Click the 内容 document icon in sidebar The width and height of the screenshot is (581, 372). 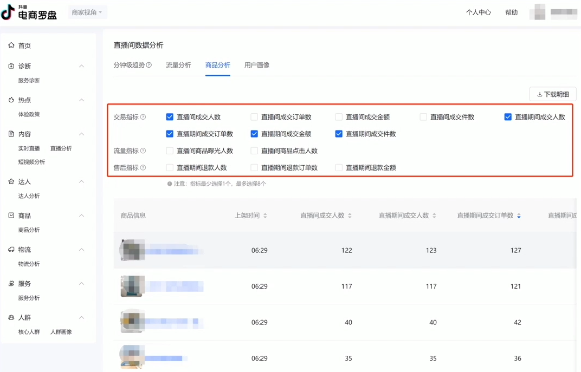(x=11, y=134)
